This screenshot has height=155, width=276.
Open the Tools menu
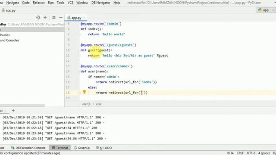pos(60,3)
